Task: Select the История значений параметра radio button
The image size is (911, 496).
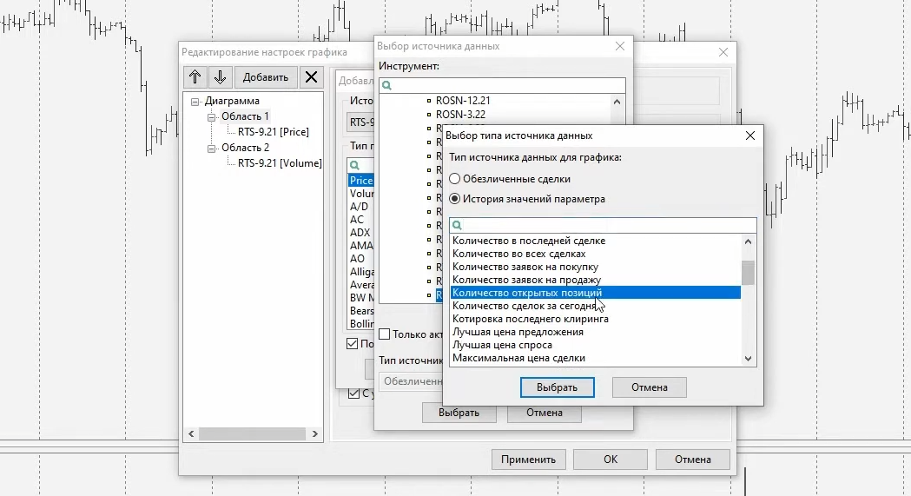Action: click(x=455, y=199)
